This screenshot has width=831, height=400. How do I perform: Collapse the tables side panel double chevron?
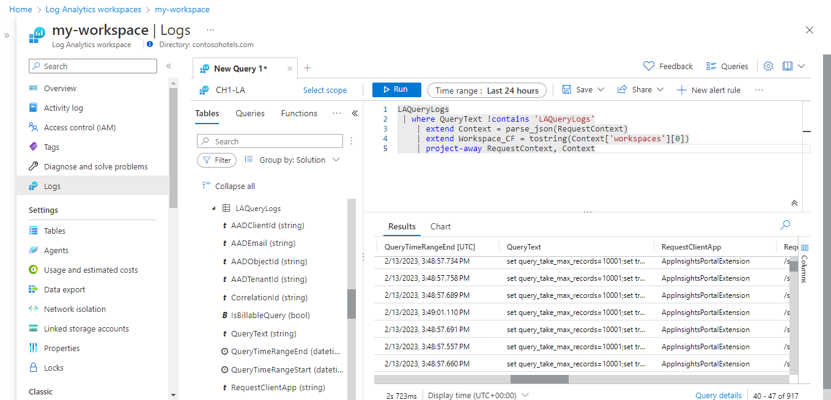tap(355, 113)
